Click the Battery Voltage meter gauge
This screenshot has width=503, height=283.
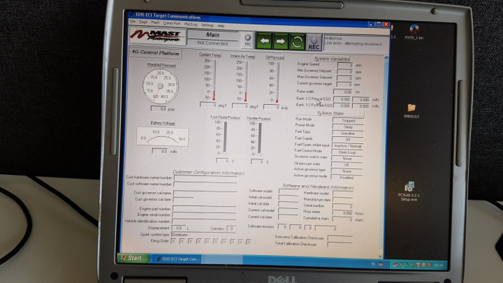click(x=163, y=136)
